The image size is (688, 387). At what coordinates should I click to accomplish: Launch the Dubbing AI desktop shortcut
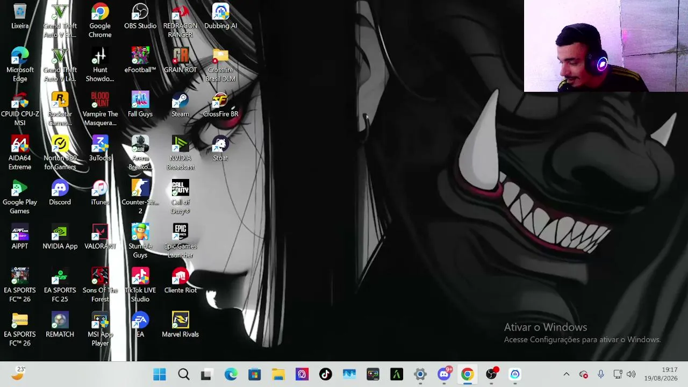point(220,17)
